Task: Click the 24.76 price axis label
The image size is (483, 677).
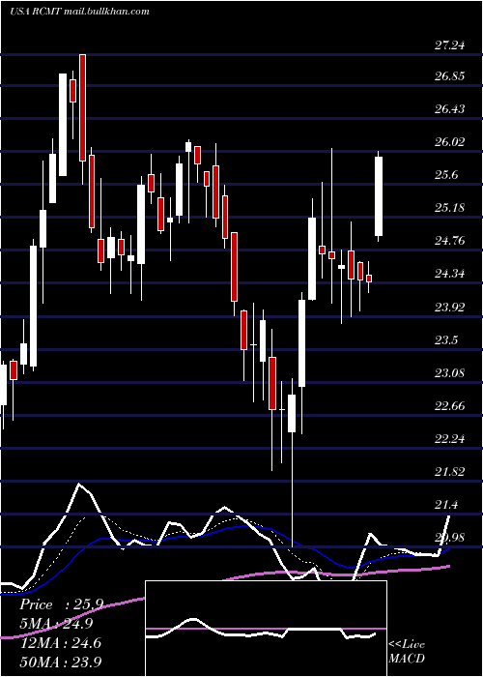Action: click(449, 241)
